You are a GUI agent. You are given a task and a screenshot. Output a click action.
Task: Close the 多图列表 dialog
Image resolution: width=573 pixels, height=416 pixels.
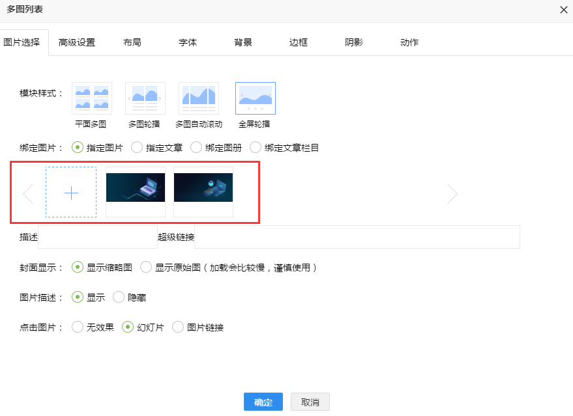[563, 10]
